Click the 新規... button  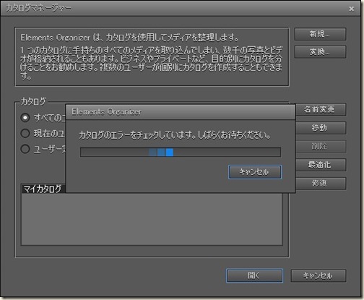320,34
